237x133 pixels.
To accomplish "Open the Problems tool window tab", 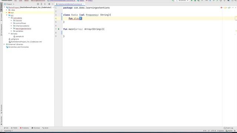I will click(24, 128).
